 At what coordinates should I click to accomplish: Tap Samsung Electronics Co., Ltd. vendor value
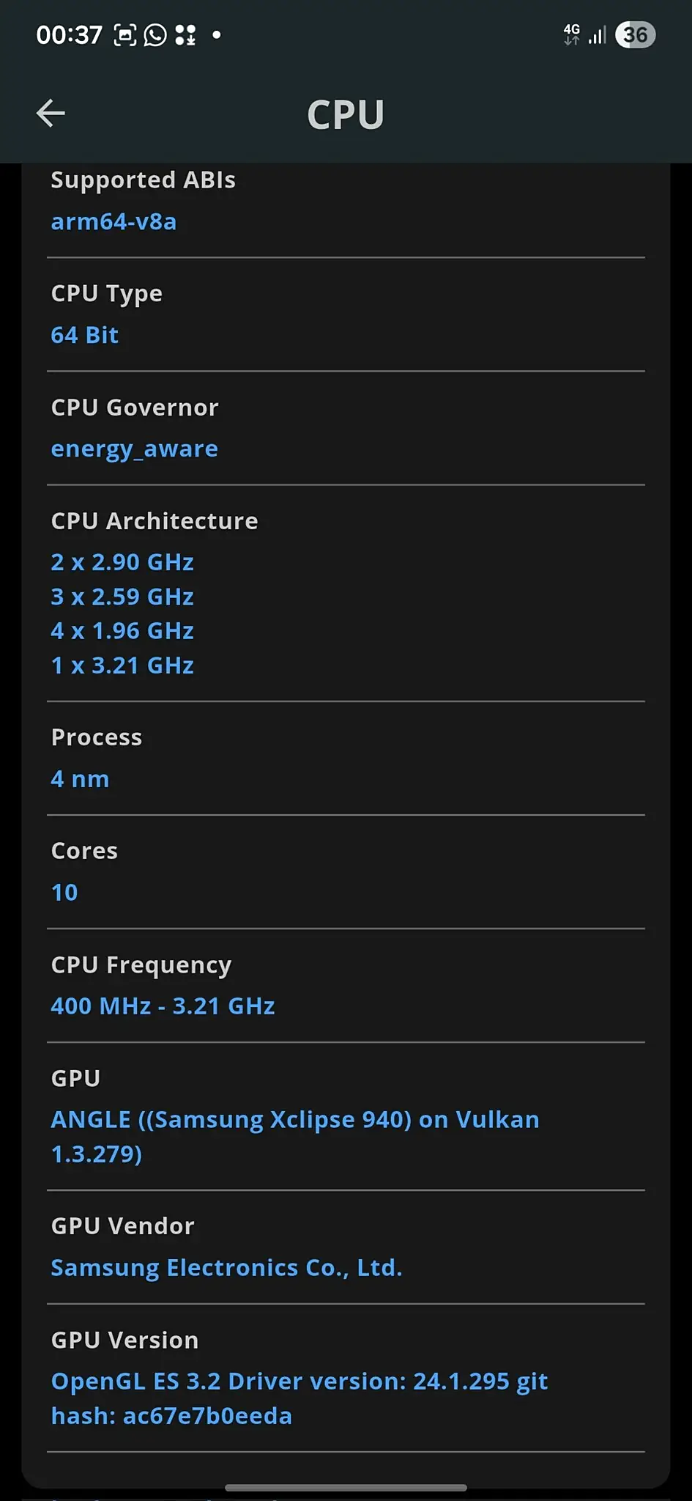pos(226,1268)
